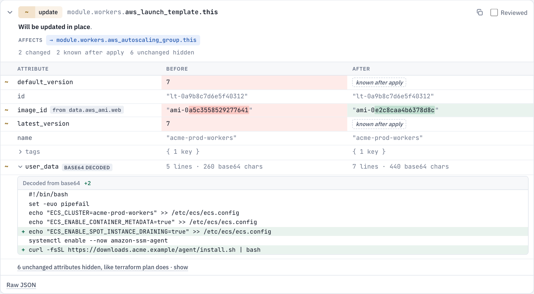Click the AFTER column header
Image resolution: width=534 pixels, height=294 pixels.
coord(361,69)
